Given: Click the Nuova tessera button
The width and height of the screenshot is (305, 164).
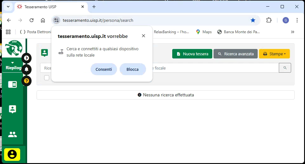Looking at the screenshot, I should pos(192,54).
